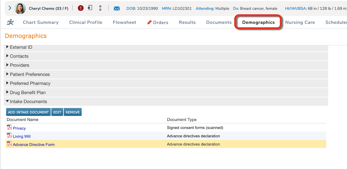Image resolution: width=347 pixels, height=169 pixels.
Task: Expand the Preferred Pharmacy section
Action: tap(8, 83)
